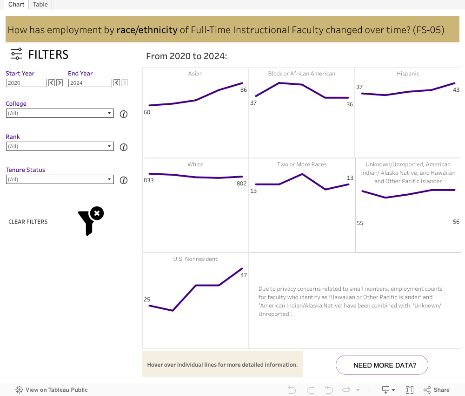Expand the College dropdown

60,113
